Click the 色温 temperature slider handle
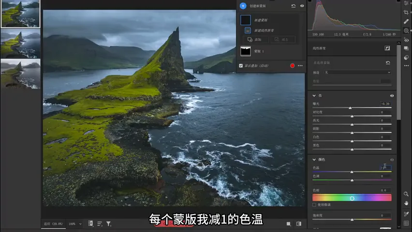This screenshot has height=232, width=412. (x=352, y=172)
